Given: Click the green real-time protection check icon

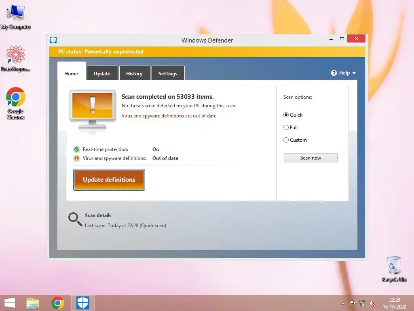Looking at the screenshot, I should tap(76, 149).
